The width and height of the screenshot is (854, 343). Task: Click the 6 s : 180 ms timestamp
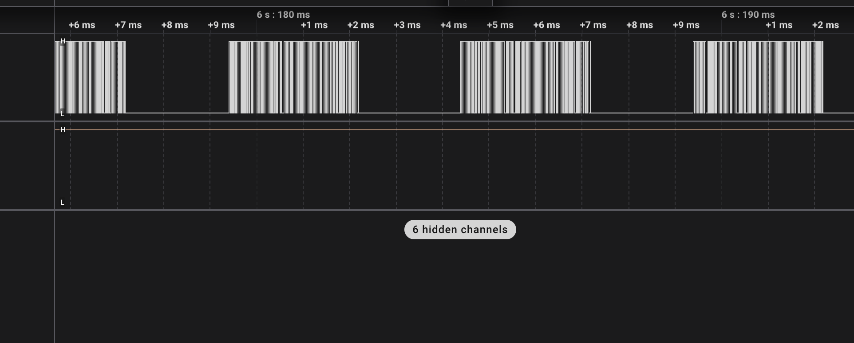(x=283, y=15)
